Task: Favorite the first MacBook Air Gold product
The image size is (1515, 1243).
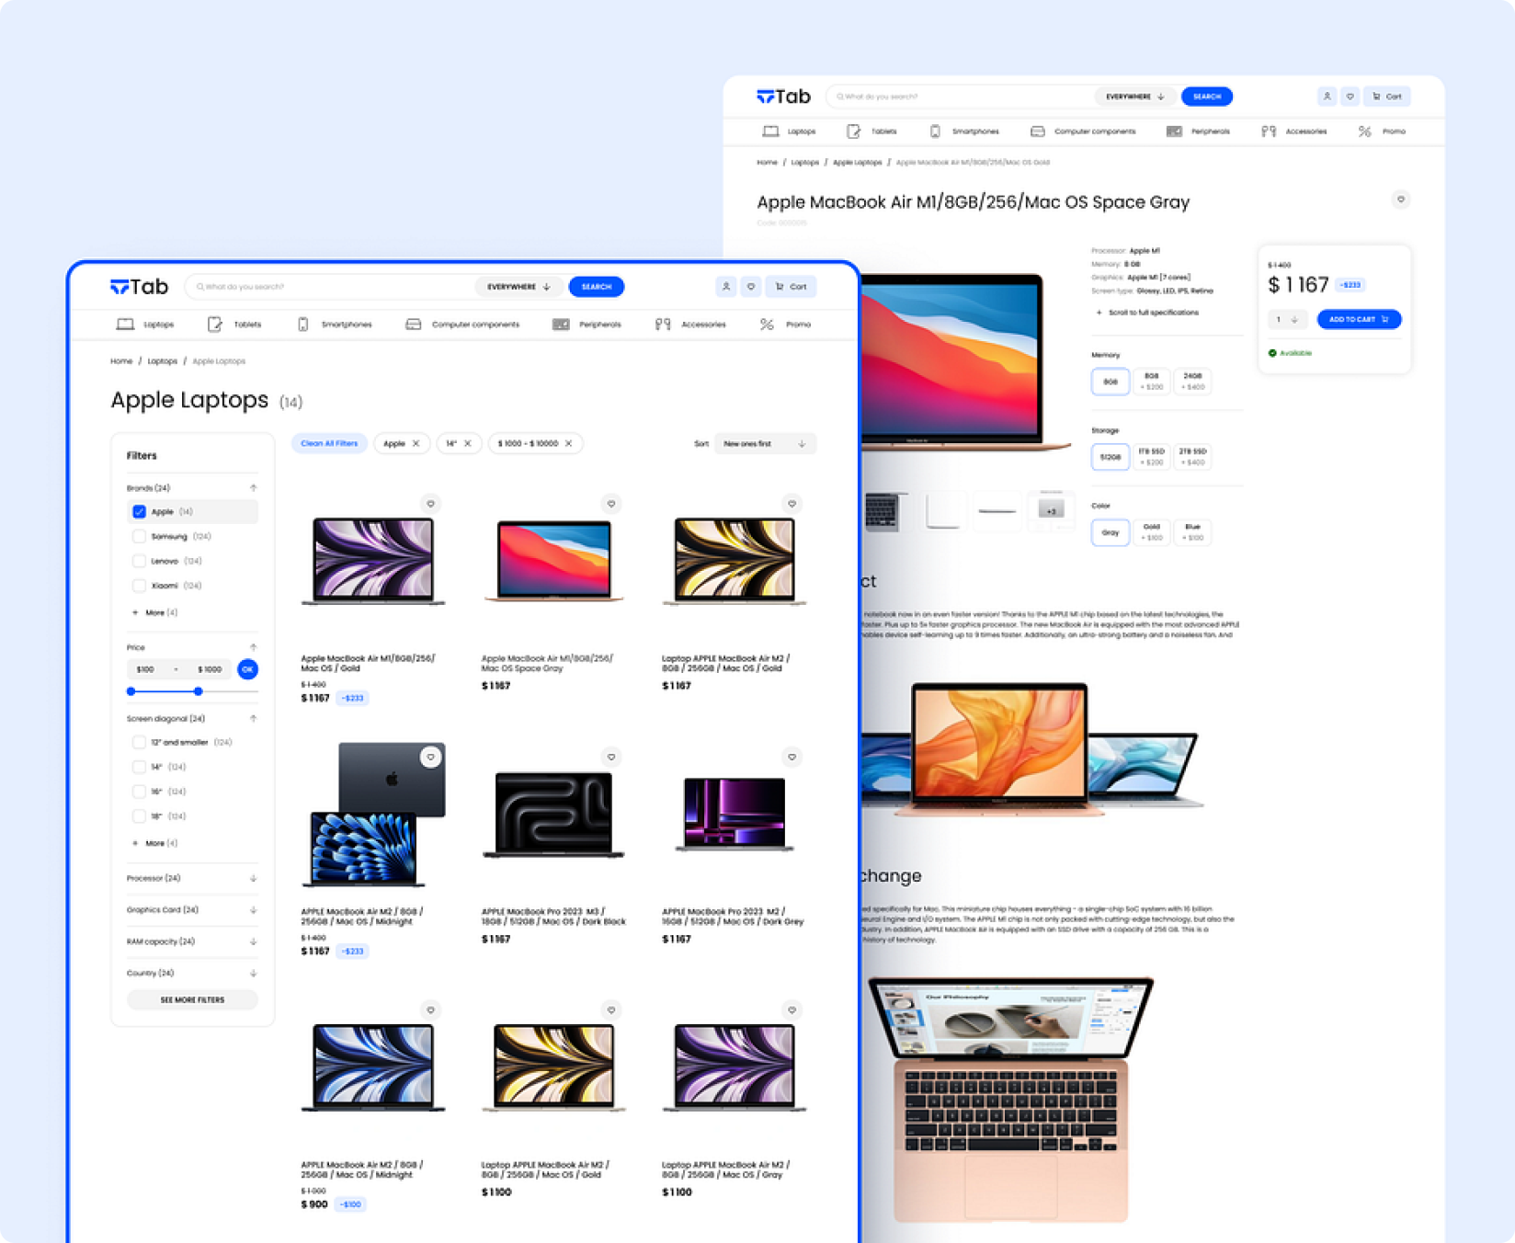Action: pyautogui.click(x=430, y=504)
